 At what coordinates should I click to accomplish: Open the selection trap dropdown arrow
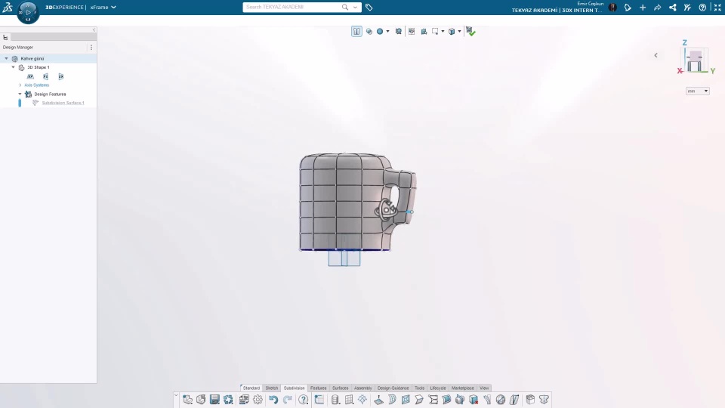point(443,32)
